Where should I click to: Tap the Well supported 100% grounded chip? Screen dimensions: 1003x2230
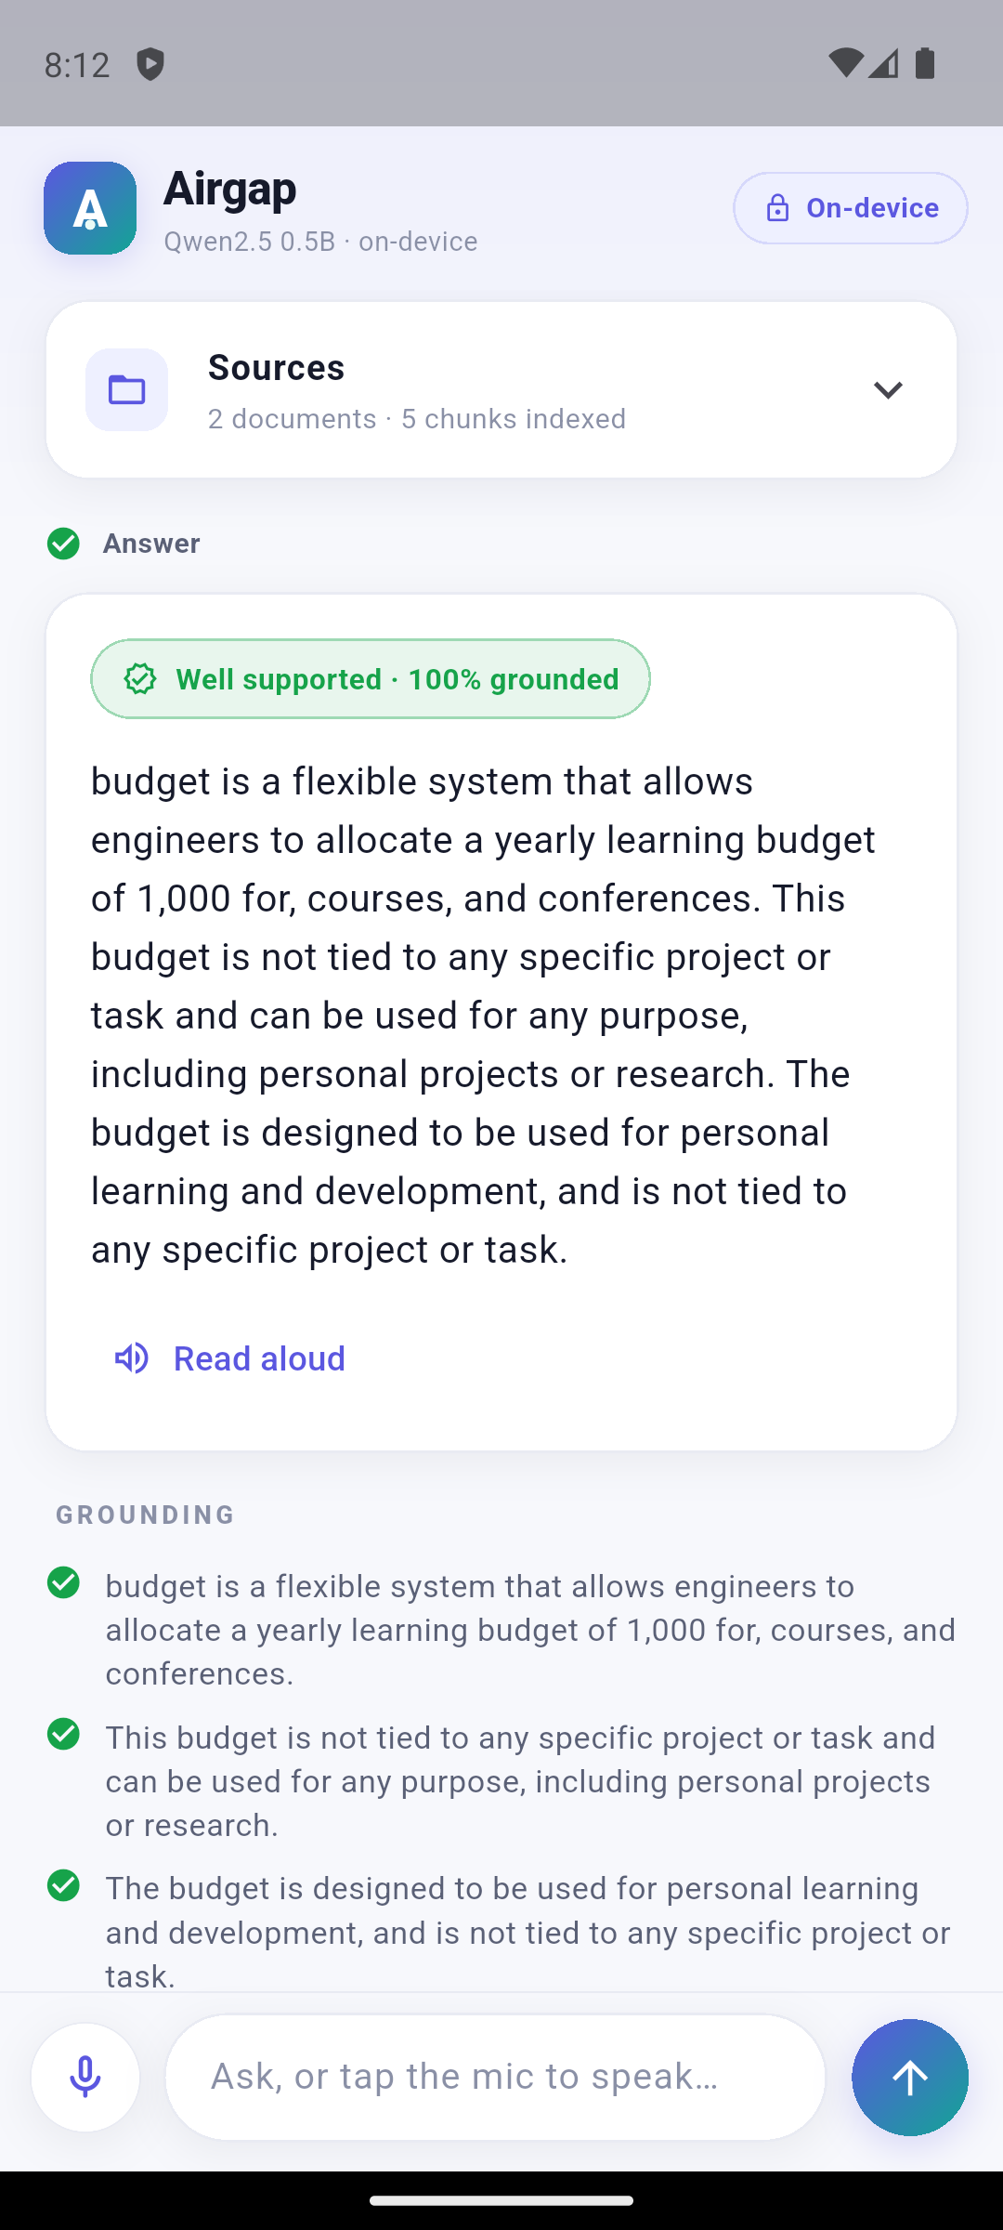371,678
